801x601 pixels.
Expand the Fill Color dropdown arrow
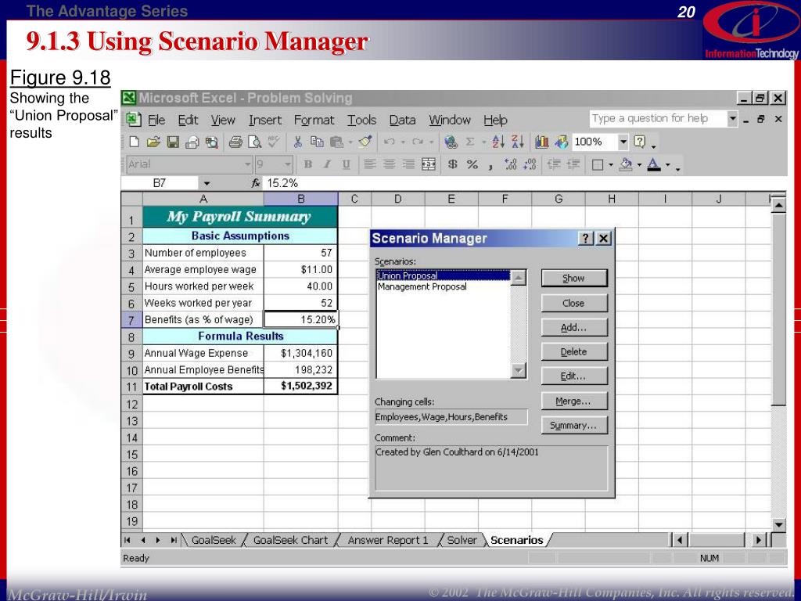click(x=639, y=164)
